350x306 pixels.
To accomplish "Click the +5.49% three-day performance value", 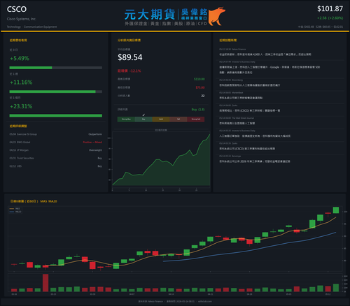I will click(x=20, y=58).
